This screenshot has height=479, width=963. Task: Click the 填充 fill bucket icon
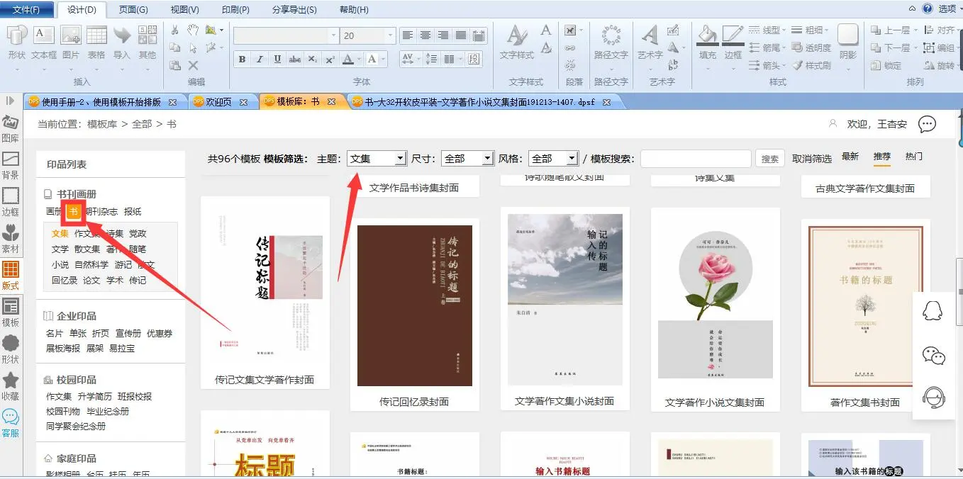707,35
